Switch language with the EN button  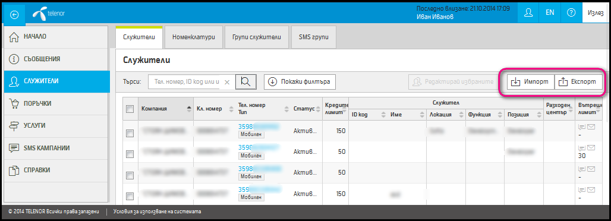pos(549,13)
